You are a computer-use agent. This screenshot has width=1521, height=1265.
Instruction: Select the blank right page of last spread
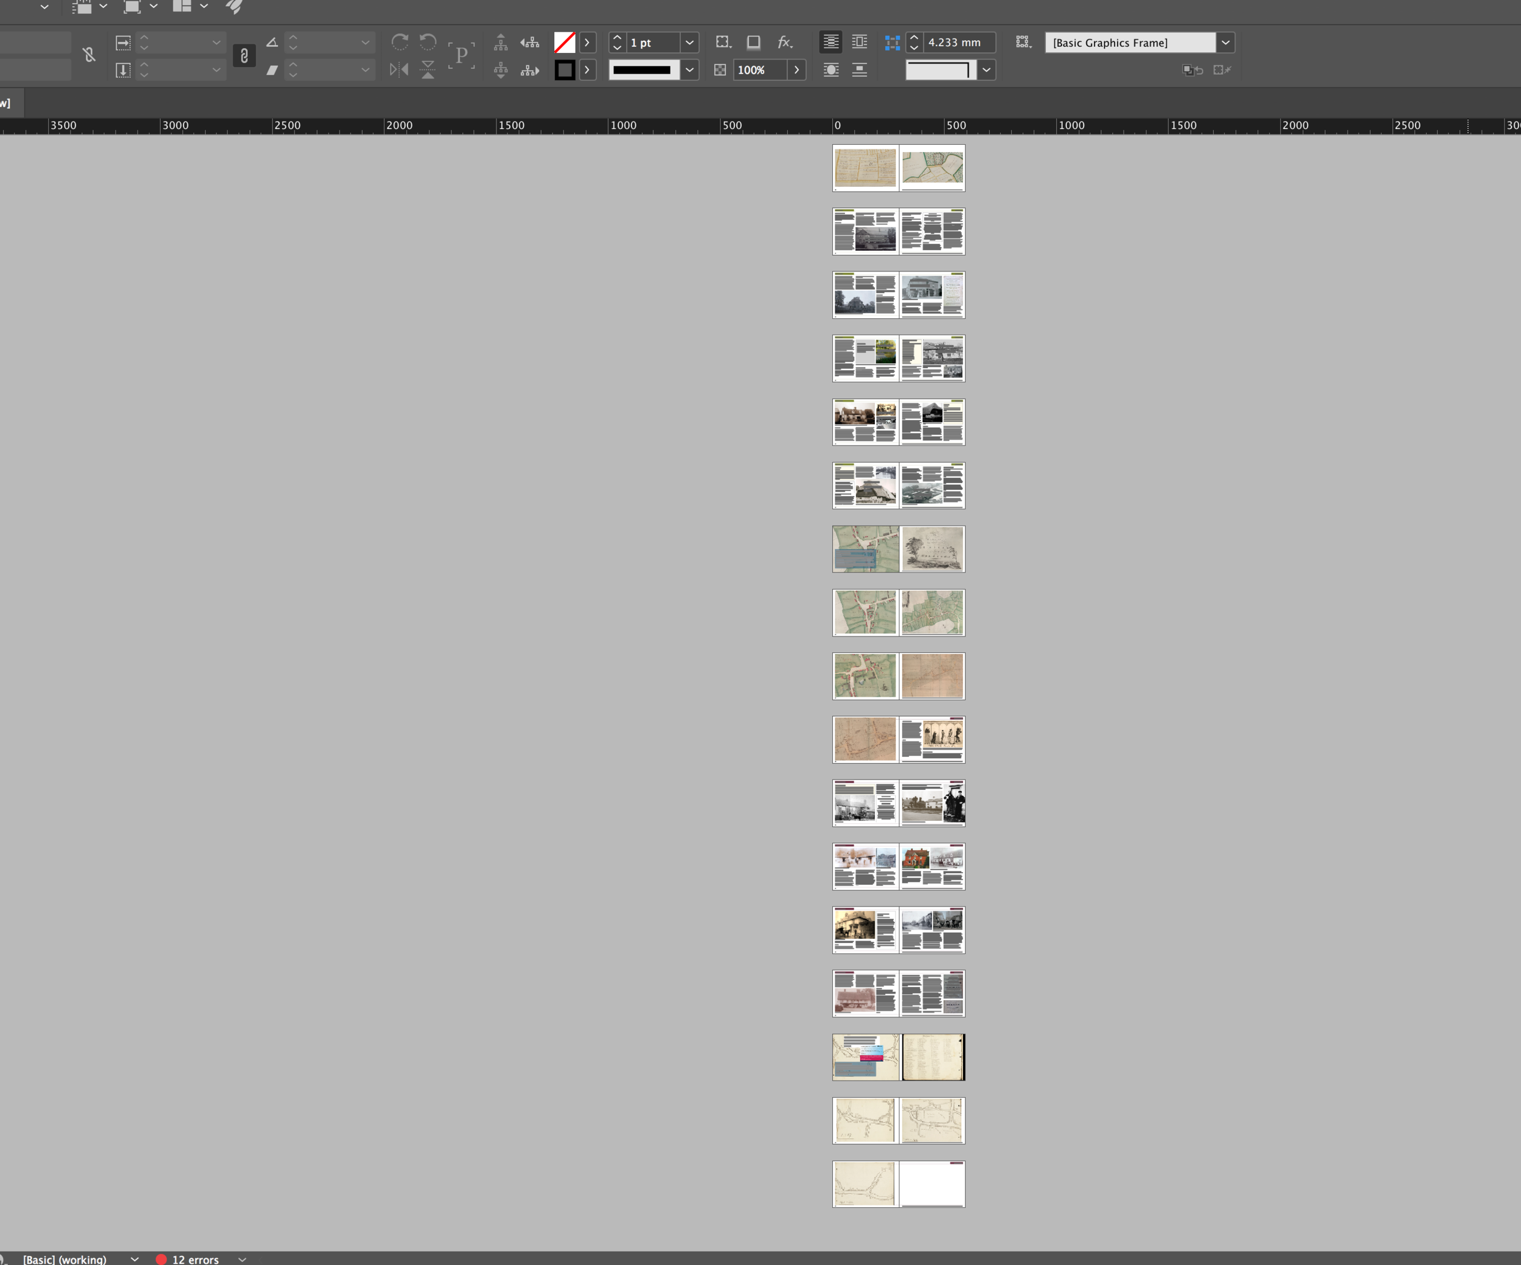tap(932, 1184)
